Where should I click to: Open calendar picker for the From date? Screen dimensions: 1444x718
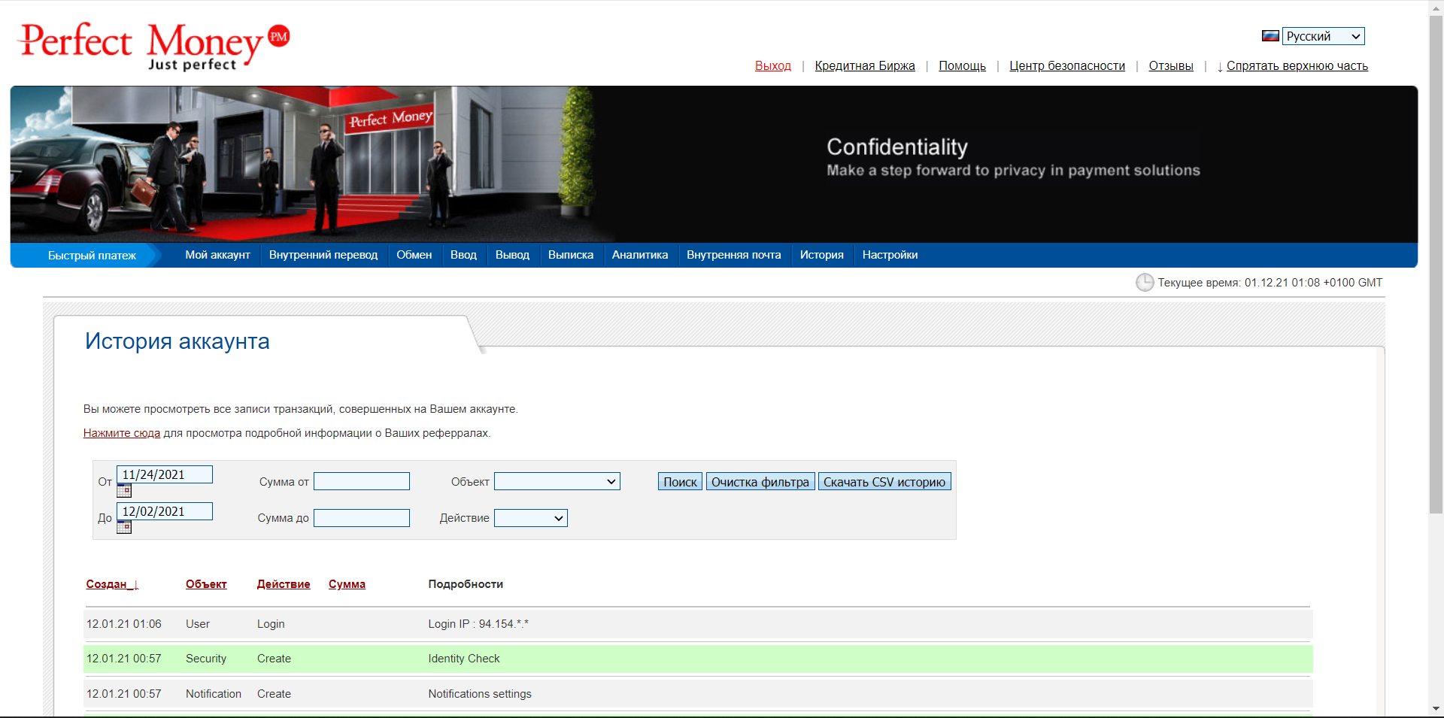pos(124,491)
